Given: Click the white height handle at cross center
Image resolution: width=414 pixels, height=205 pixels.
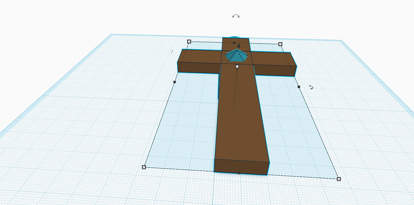Looking at the screenshot, I should pos(237,66).
